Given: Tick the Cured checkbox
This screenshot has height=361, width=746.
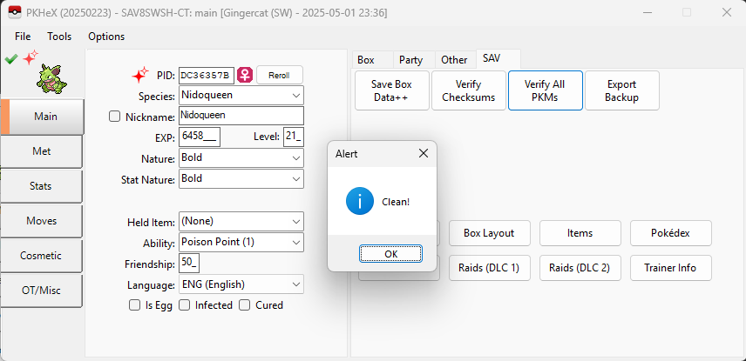Looking at the screenshot, I should [x=245, y=305].
